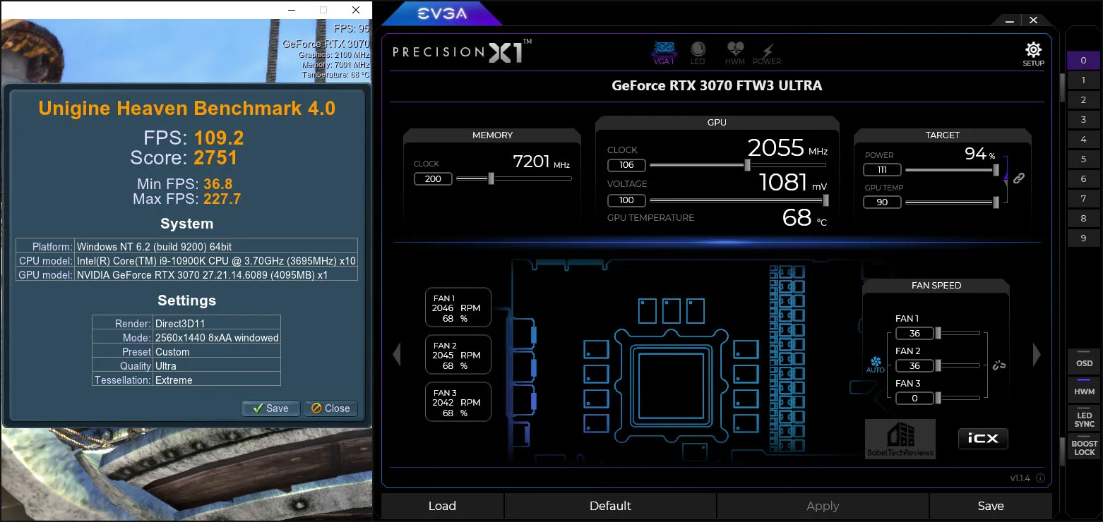The width and height of the screenshot is (1103, 522).
Task: Select profile slot 4
Action: coord(1083,140)
